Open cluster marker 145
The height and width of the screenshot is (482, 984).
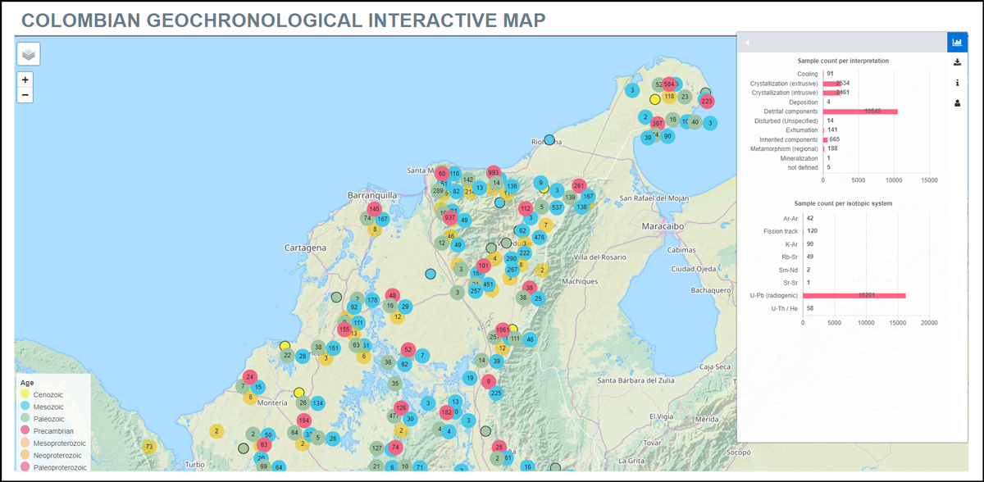(375, 209)
